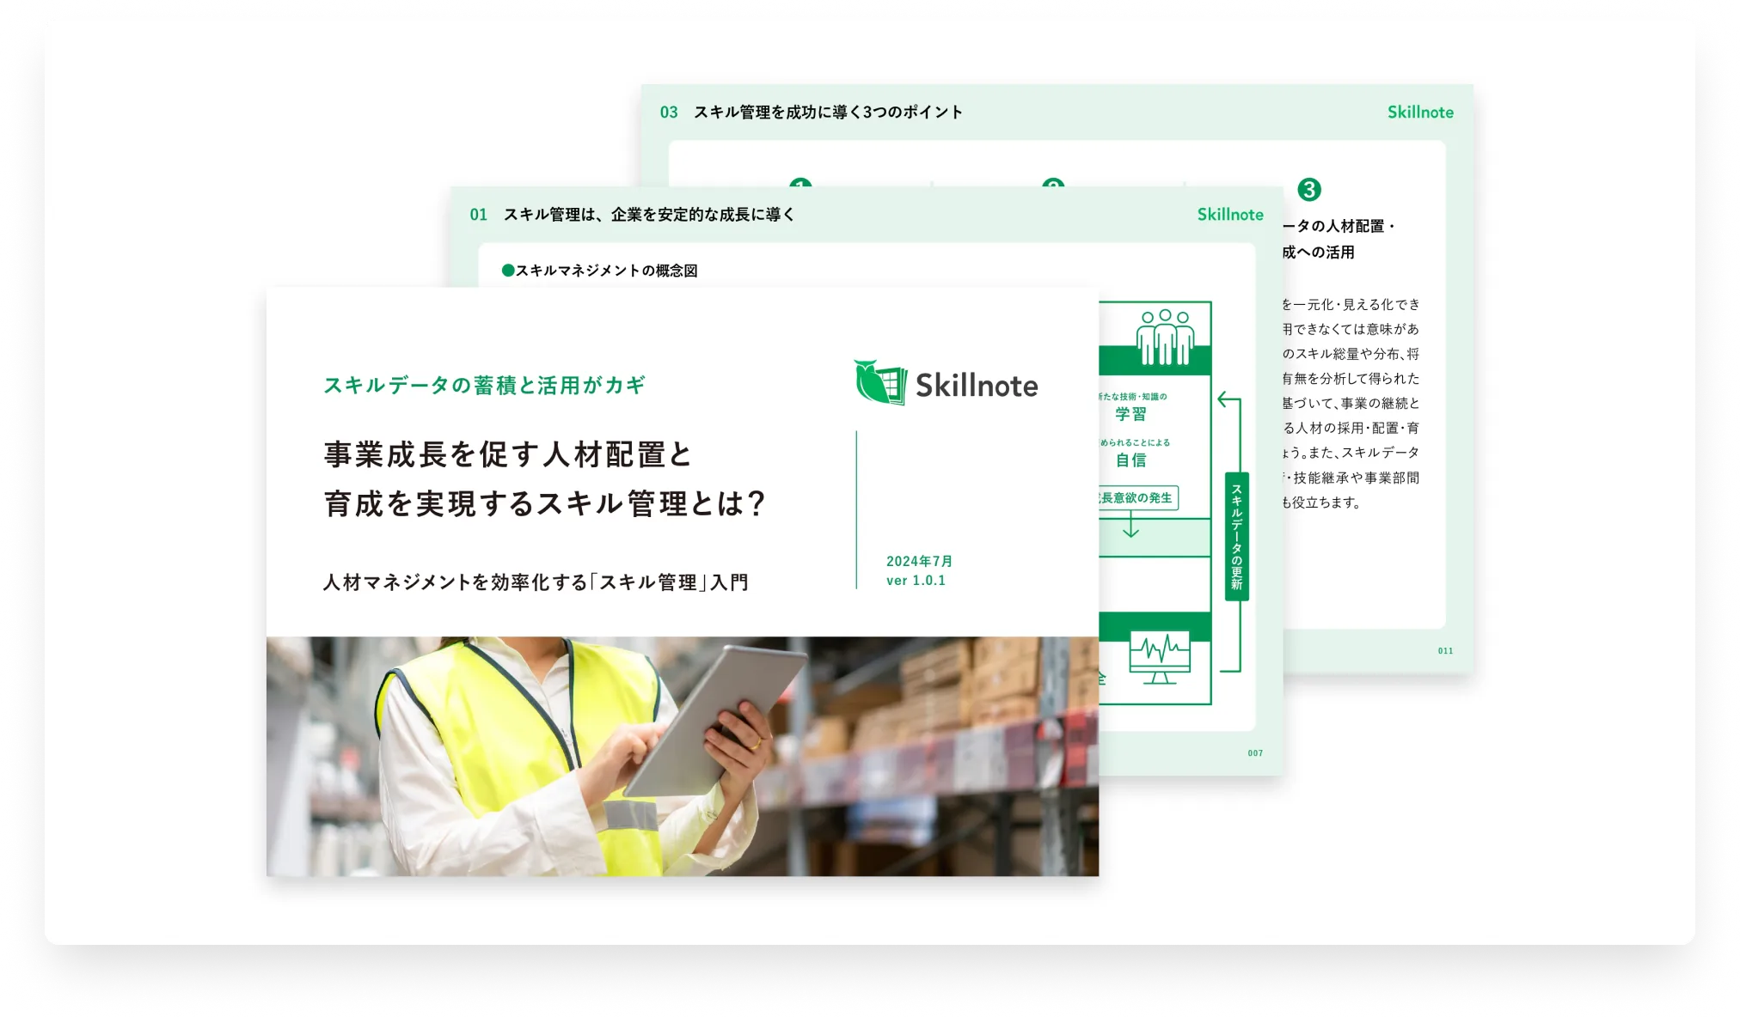Click Skillnote text on page 01 header
The image size is (1740, 1017).
click(1230, 215)
